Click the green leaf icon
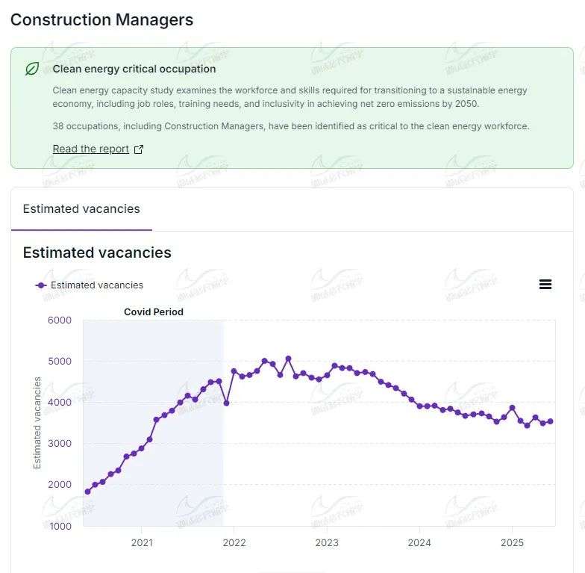Viewport: 585px width, 573px height. click(x=32, y=69)
